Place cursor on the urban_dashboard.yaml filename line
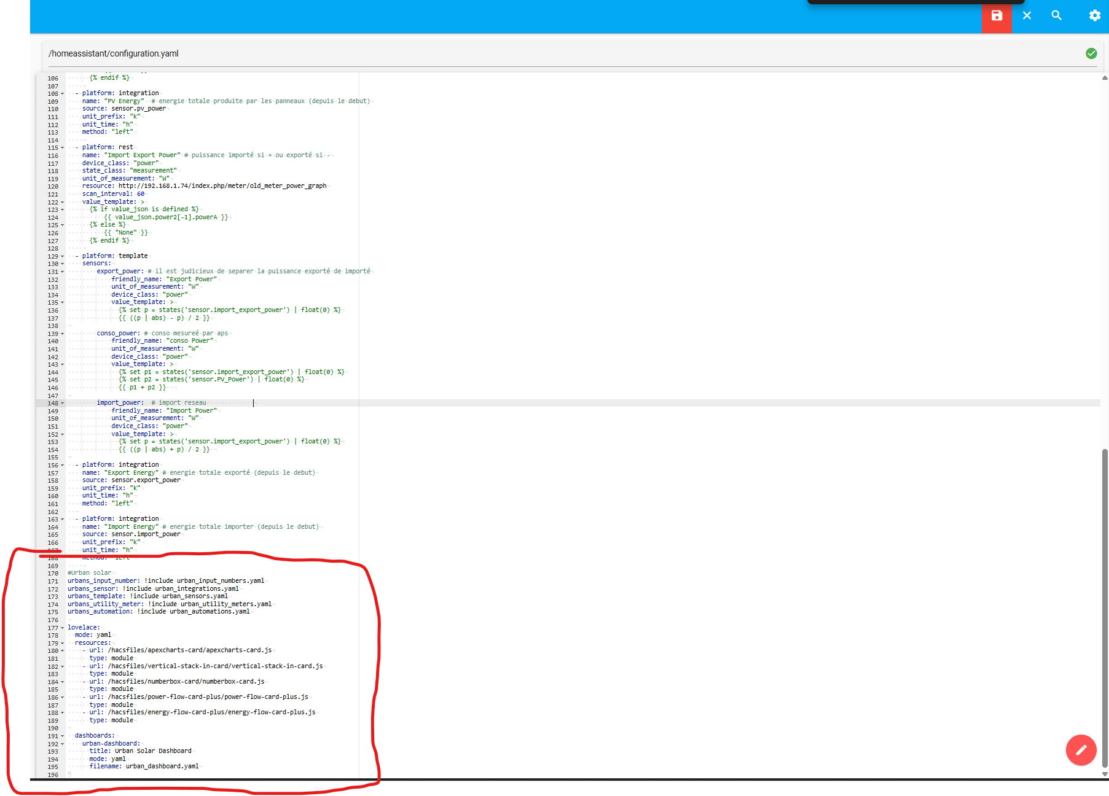This screenshot has height=796, width=1109. (162, 767)
